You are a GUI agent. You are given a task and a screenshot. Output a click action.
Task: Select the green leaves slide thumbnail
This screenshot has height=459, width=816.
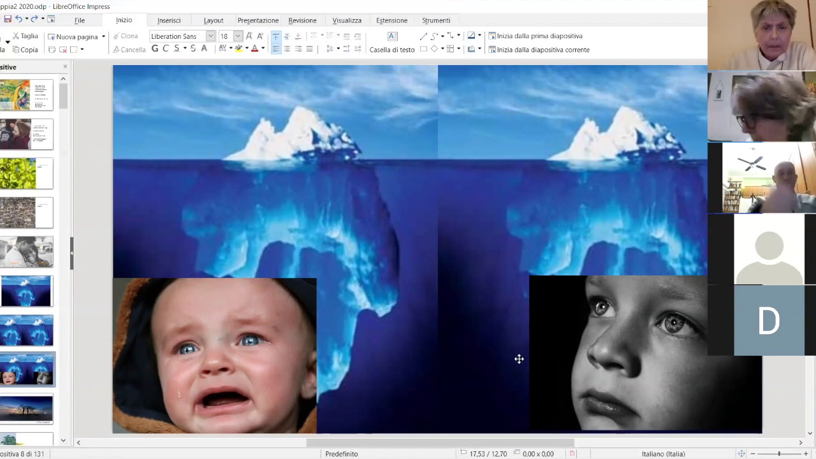pyautogui.click(x=27, y=173)
